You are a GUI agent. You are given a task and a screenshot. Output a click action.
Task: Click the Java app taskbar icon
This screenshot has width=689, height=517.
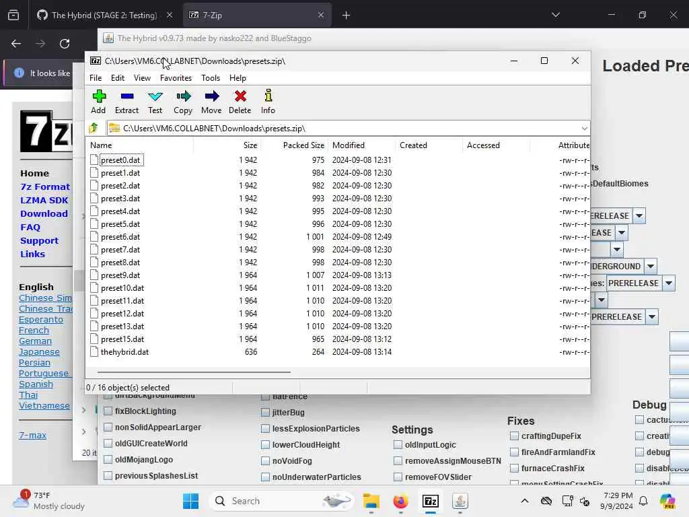pyautogui.click(x=460, y=501)
